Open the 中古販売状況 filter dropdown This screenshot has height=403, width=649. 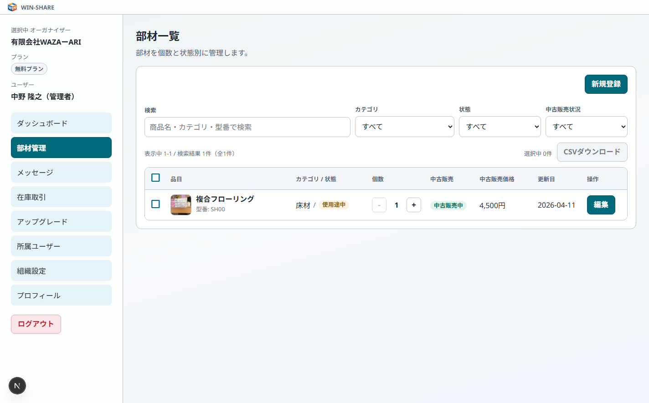587,127
